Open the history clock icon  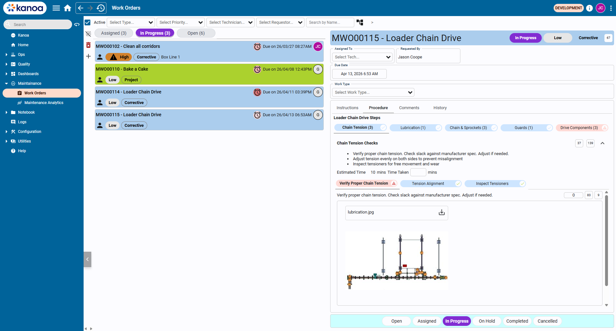(101, 8)
